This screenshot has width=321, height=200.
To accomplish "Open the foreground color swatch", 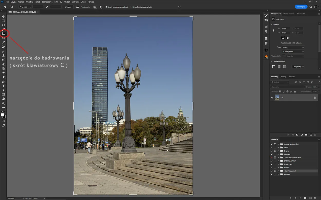I will pyautogui.click(x=2, y=115).
